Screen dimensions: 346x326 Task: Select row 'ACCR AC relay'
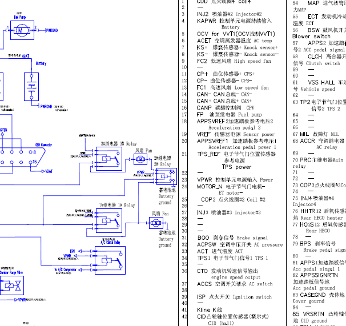coord(319,144)
